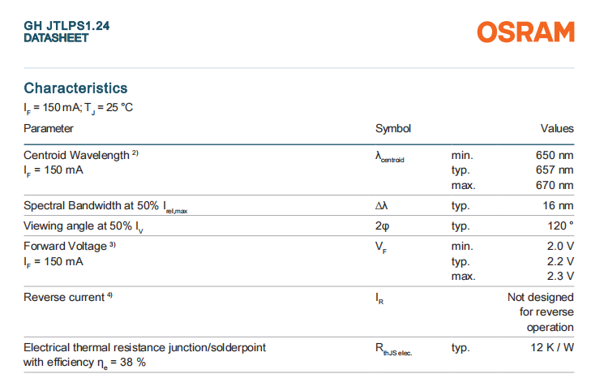Click the 2.2 V typical forward voltage
The height and width of the screenshot is (391, 591).
coord(560,261)
